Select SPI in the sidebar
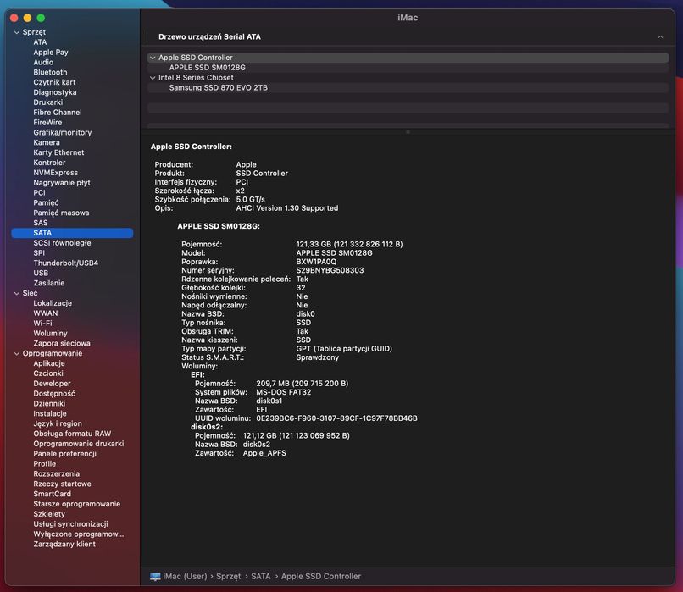Image resolution: width=683 pixels, height=592 pixels. tap(39, 253)
